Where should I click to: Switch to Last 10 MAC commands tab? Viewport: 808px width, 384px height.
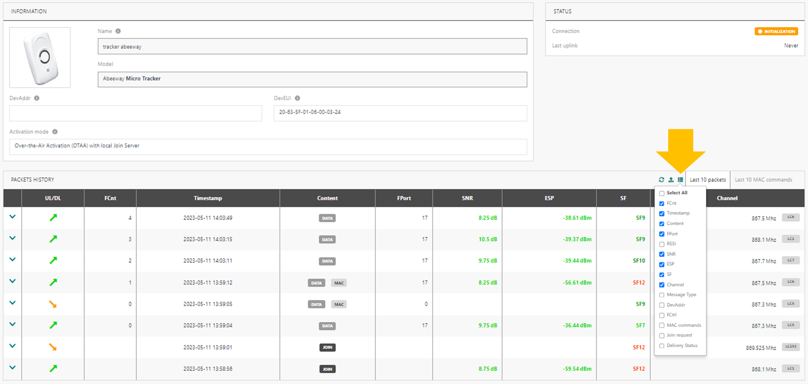[x=763, y=180]
